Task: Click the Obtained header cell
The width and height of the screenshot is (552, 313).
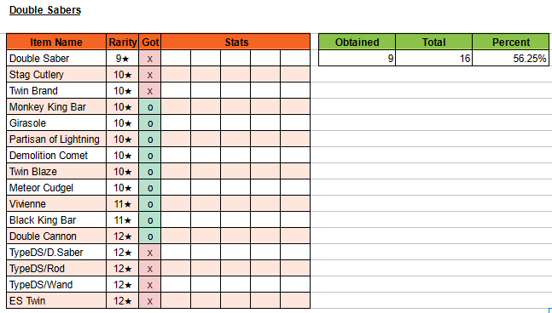Action: [357, 43]
